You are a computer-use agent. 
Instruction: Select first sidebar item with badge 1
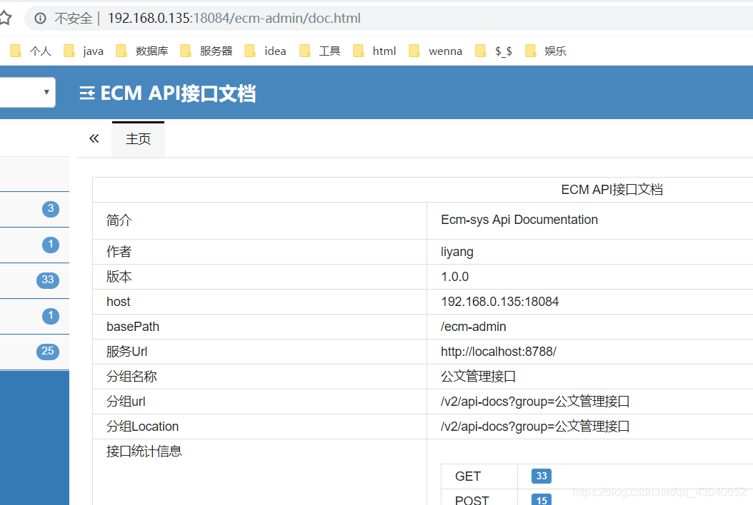point(34,245)
